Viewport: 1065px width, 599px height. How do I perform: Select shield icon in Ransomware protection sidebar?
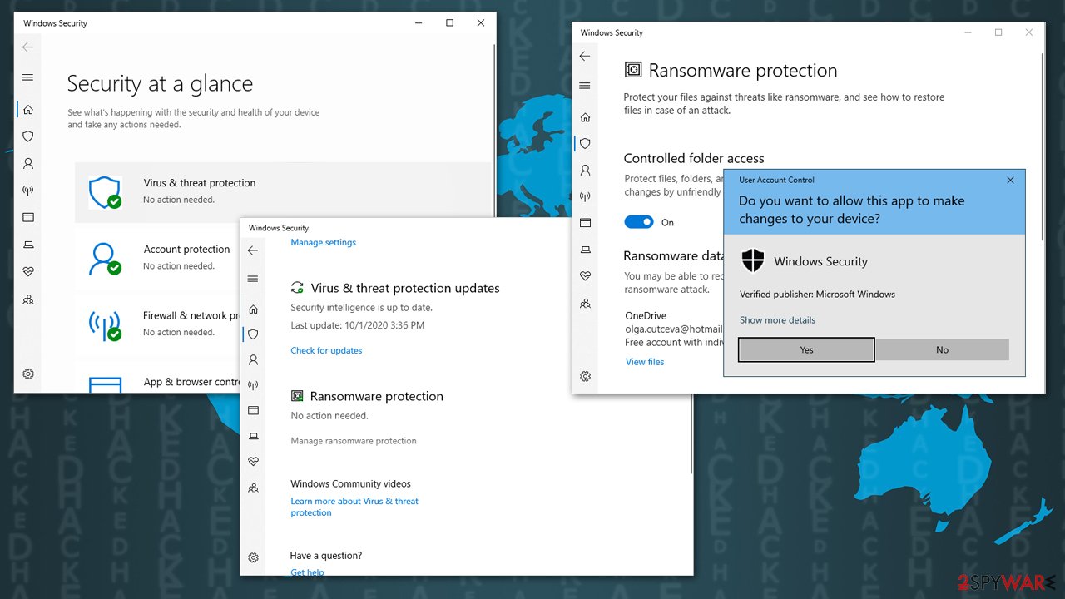click(585, 143)
